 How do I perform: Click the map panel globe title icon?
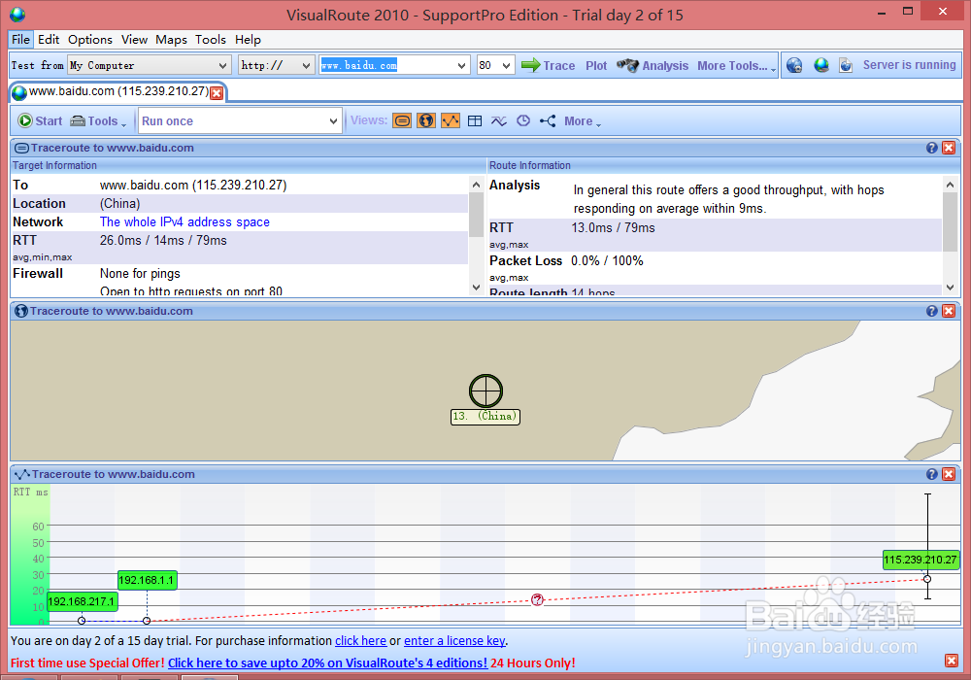click(21, 311)
